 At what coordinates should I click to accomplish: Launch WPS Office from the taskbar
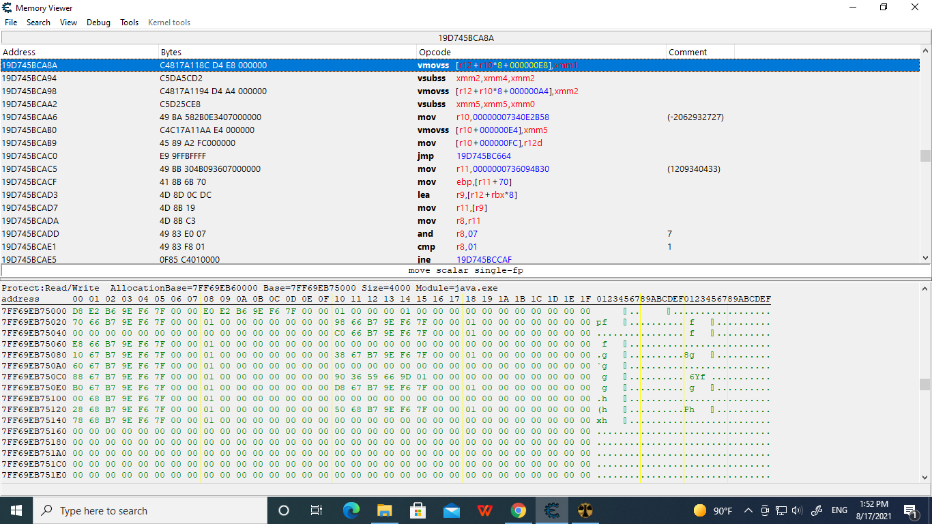[x=484, y=510]
